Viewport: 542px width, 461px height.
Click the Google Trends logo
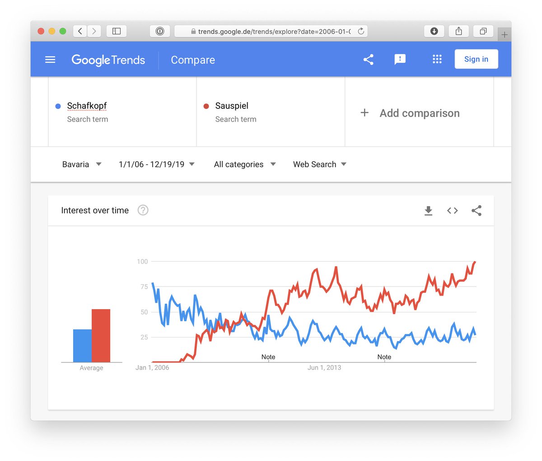pos(108,60)
